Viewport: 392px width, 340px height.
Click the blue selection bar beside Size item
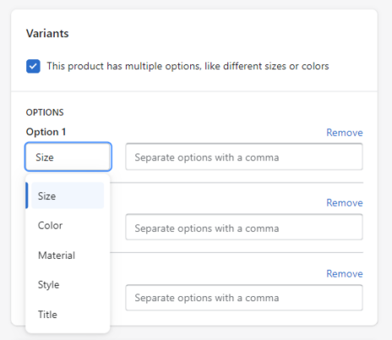click(x=27, y=196)
